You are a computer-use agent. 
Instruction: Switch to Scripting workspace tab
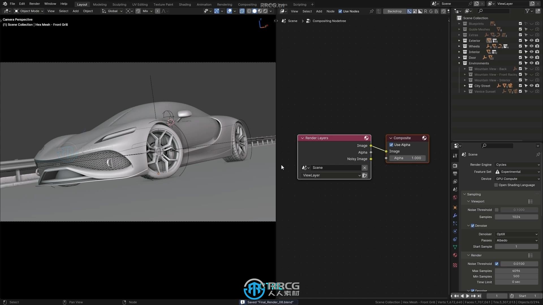299,4
